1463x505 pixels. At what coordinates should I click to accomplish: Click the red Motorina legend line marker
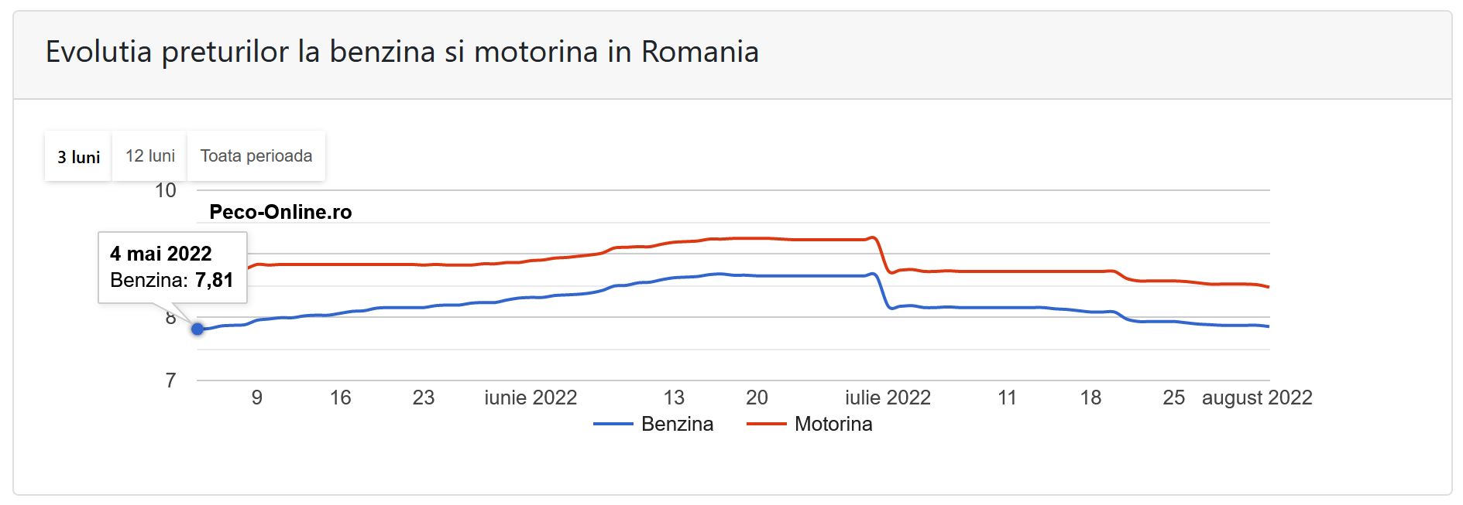766,424
